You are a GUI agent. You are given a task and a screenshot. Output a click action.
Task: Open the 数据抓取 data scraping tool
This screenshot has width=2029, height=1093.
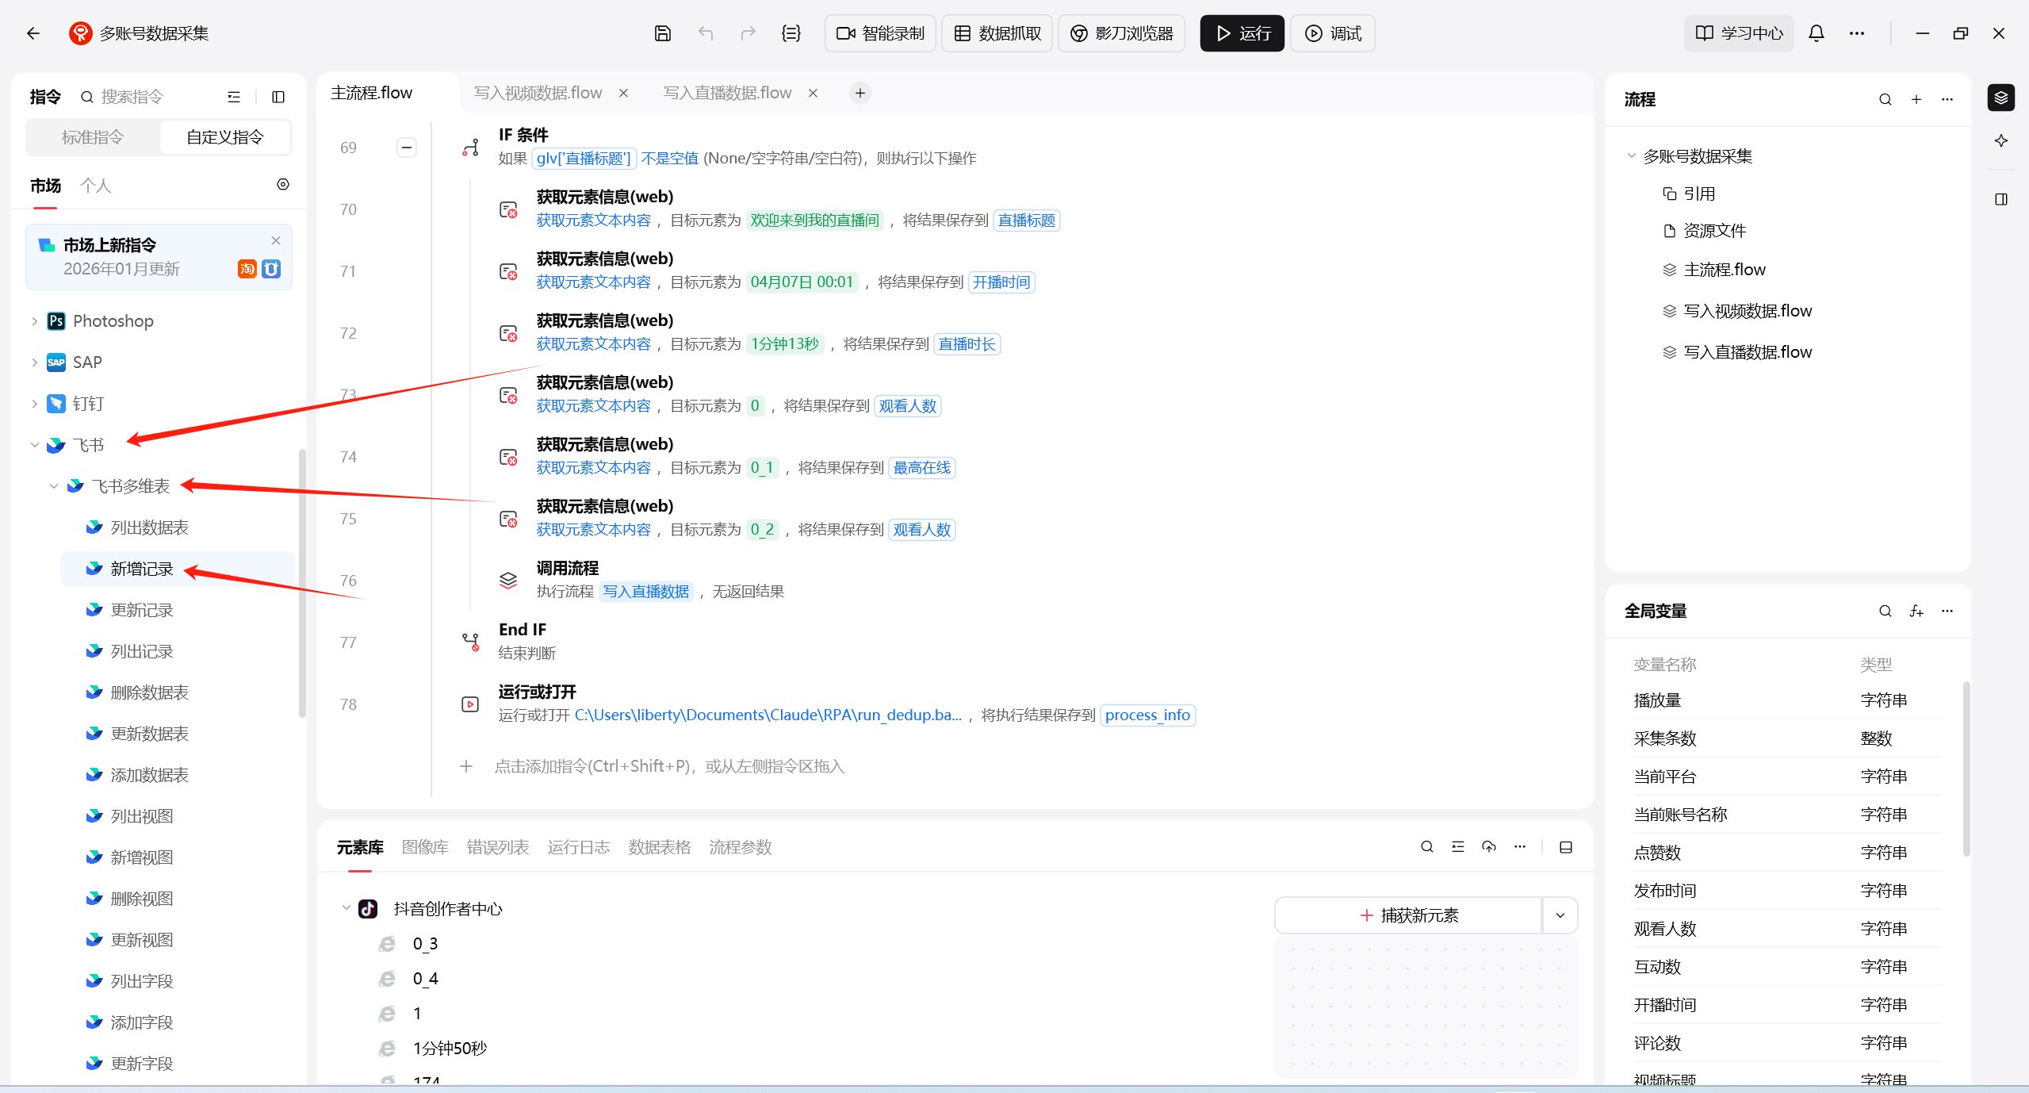click(995, 33)
